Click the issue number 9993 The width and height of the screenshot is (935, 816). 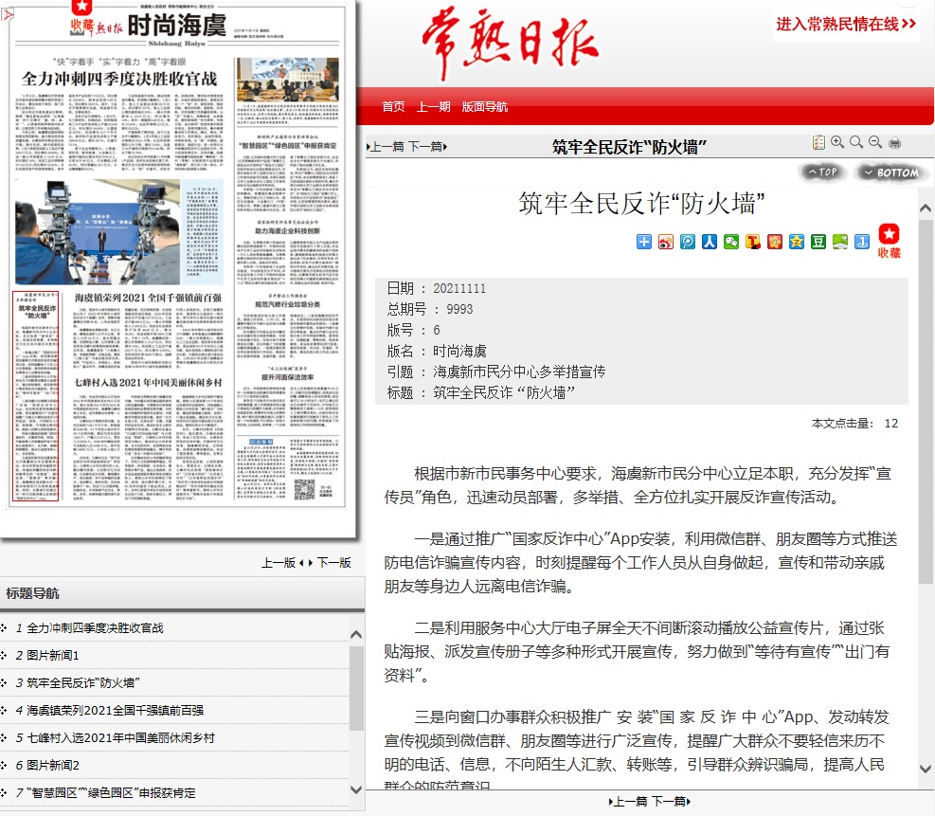click(x=459, y=310)
